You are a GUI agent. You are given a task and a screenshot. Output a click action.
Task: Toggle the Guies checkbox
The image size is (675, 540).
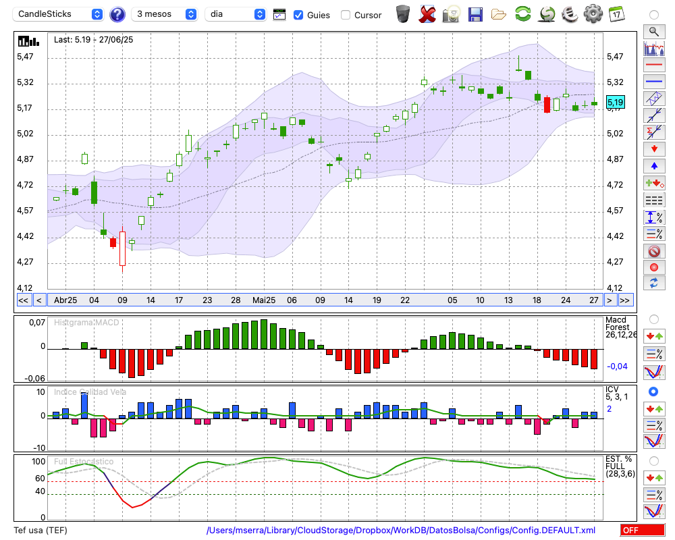pyautogui.click(x=298, y=15)
